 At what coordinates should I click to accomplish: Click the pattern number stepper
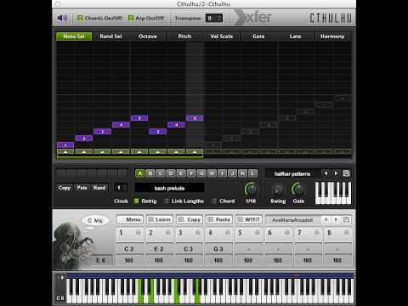click(125, 188)
